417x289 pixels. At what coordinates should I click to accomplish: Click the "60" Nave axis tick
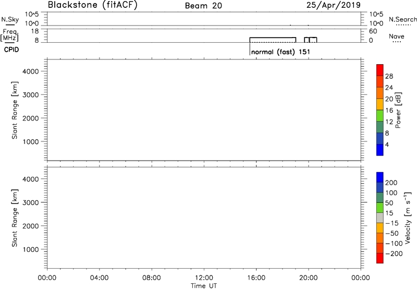coord(373,31)
